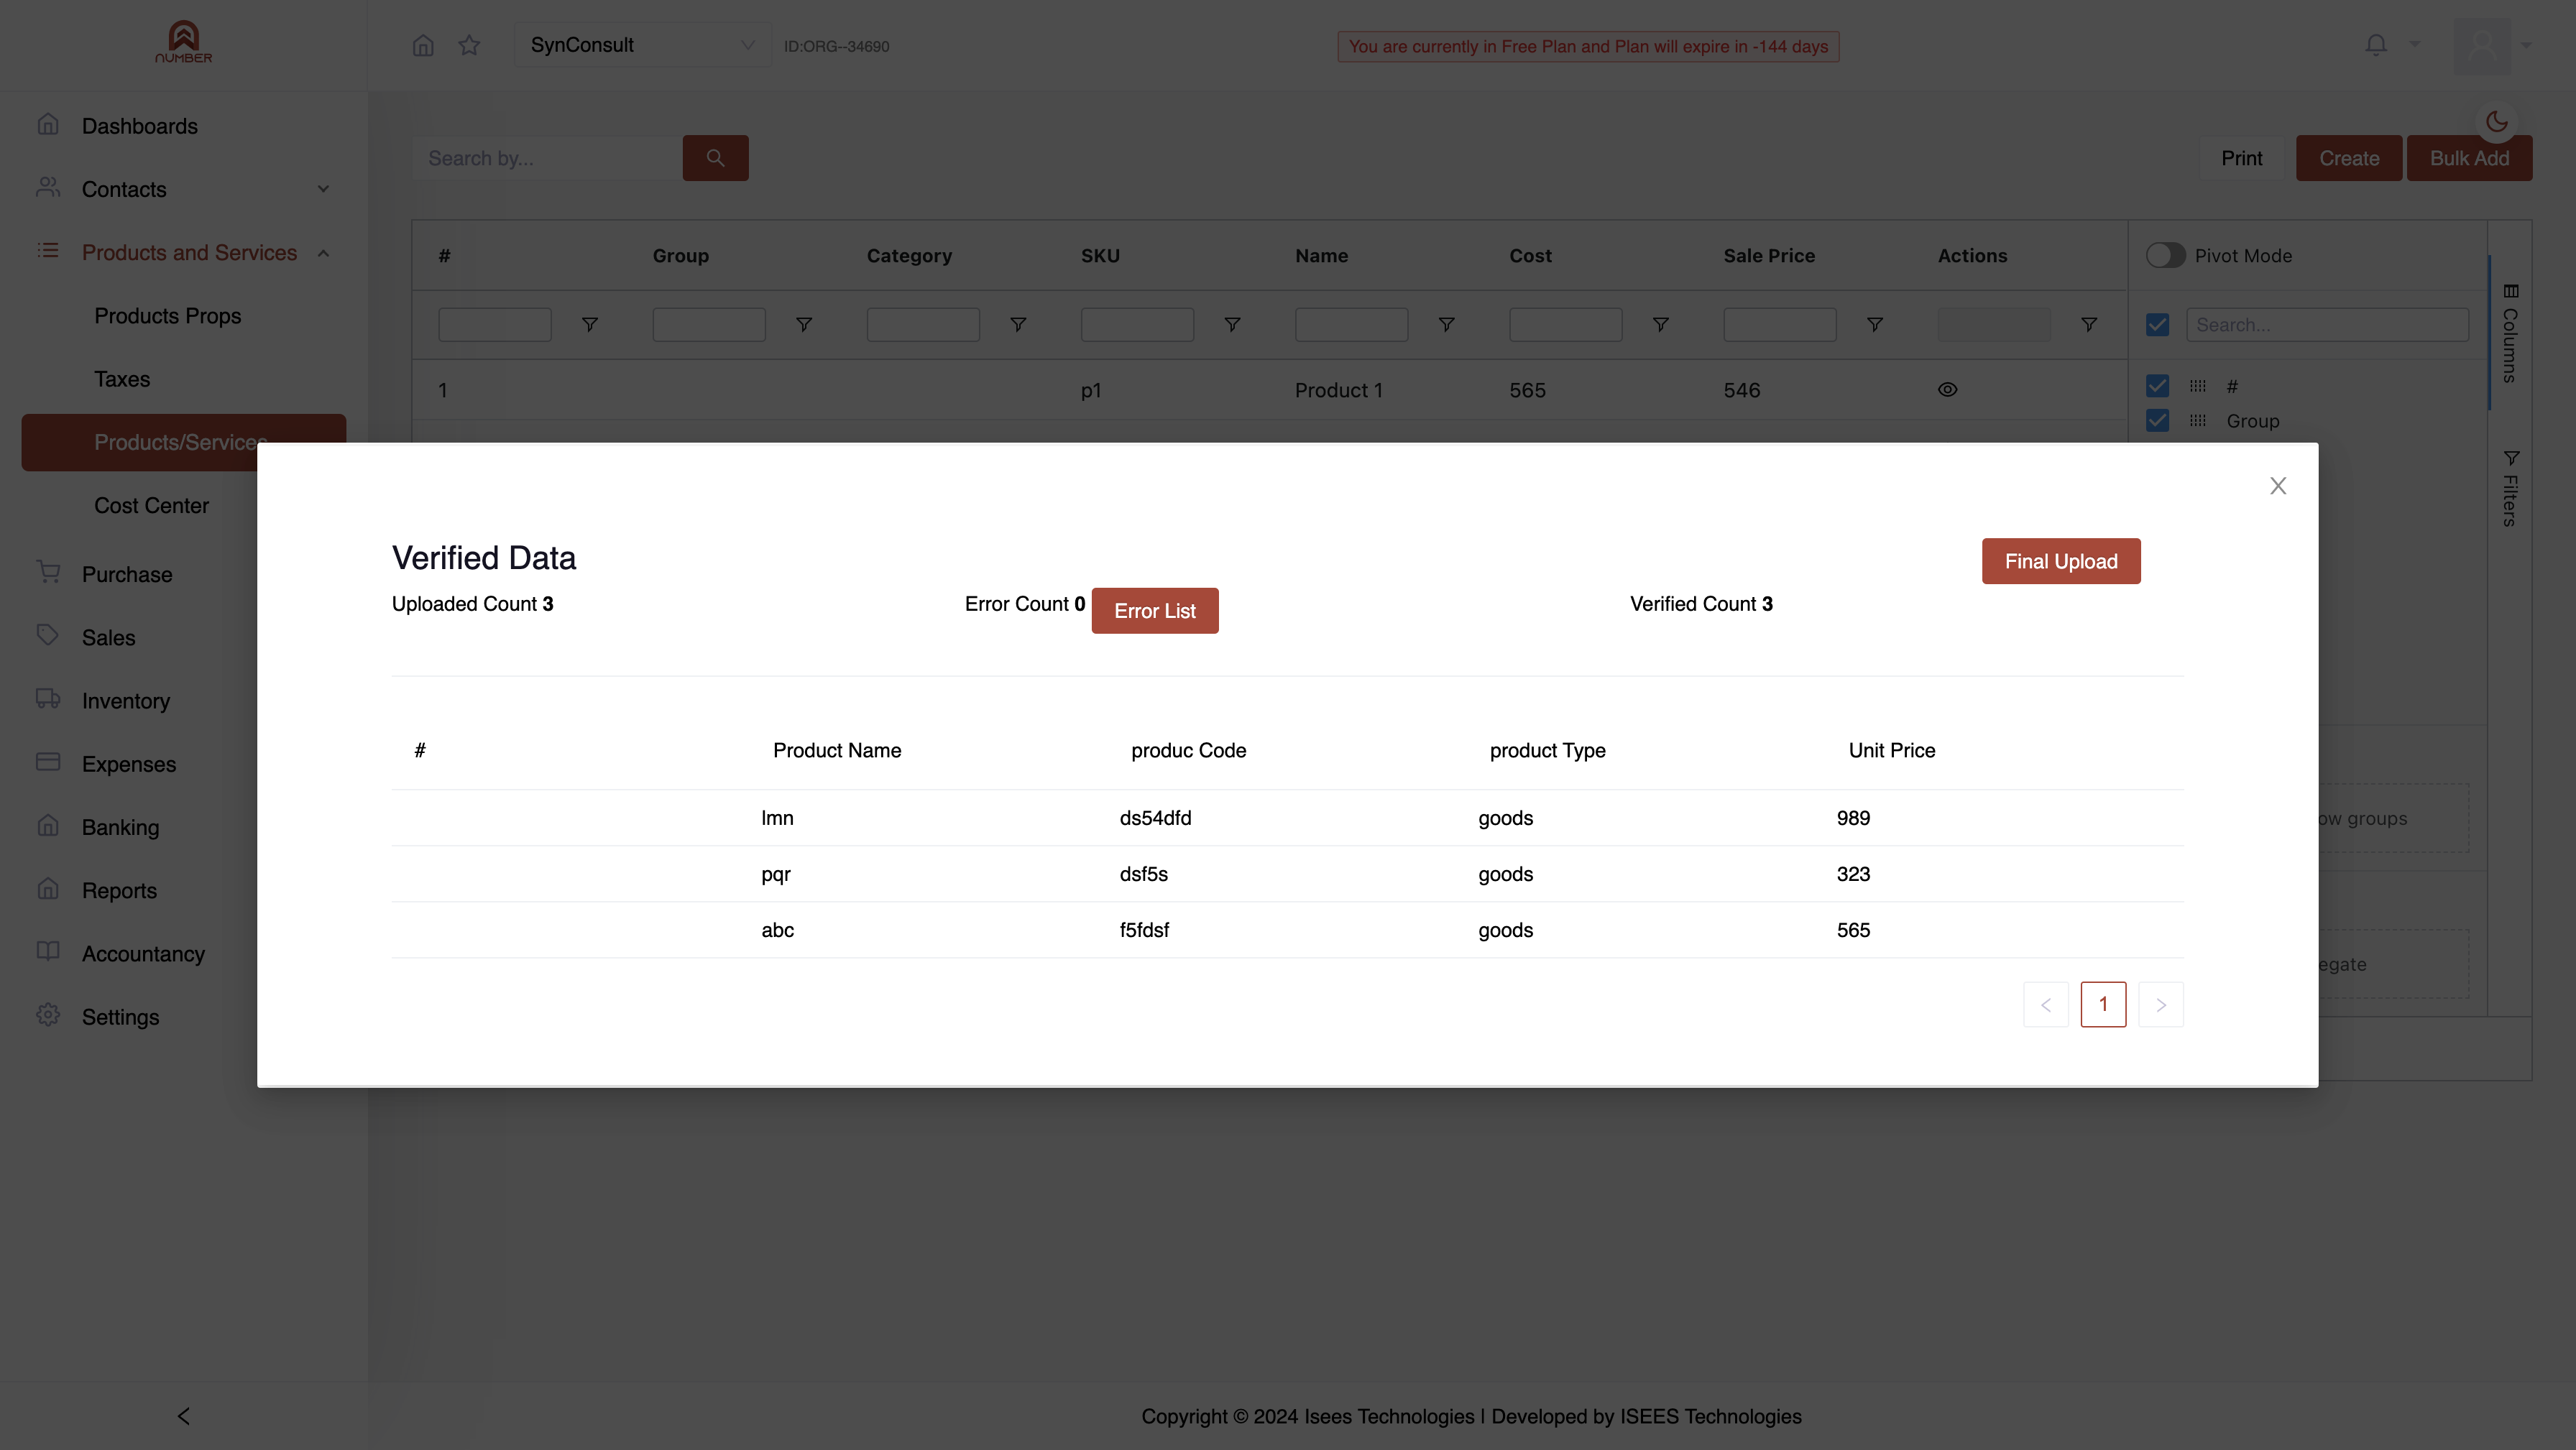Toggle Pivot Mode switch
Image resolution: width=2576 pixels, height=1450 pixels.
2165,255
